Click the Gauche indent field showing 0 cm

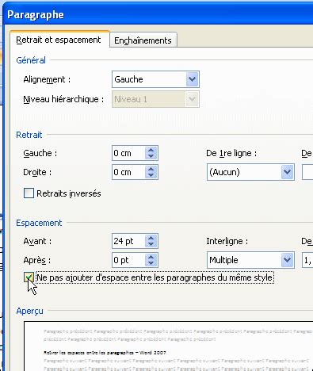[x=128, y=153]
